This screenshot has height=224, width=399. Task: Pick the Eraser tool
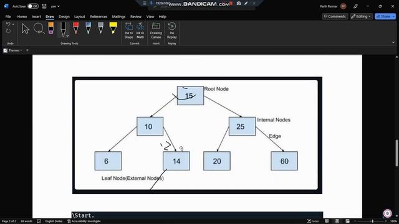click(51, 28)
